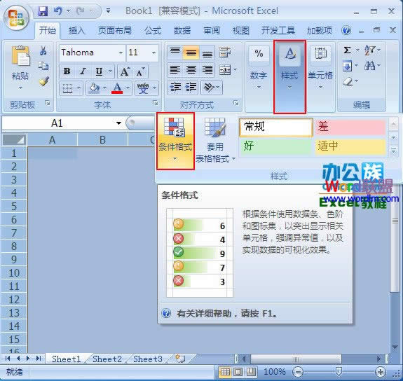Screen dimensions: 403x381
Task: Center text horizontally
Action: click(191, 69)
